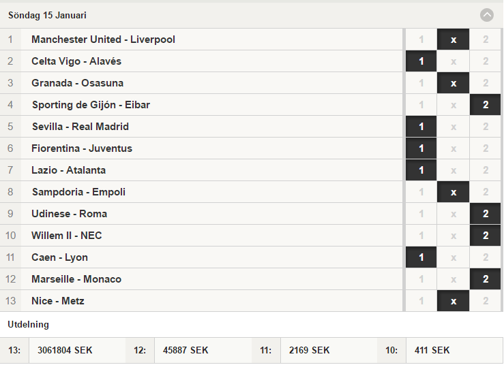The height and width of the screenshot is (365, 504).
Task: Click the Söndag 15 Januari header
Action: [x=47, y=15]
